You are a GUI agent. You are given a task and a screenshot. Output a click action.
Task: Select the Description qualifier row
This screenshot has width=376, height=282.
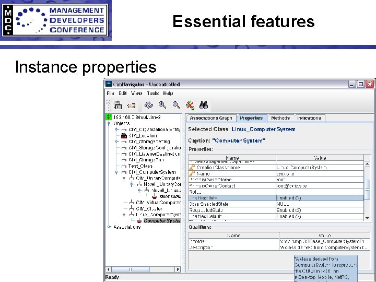pyautogui.click(x=279, y=248)
